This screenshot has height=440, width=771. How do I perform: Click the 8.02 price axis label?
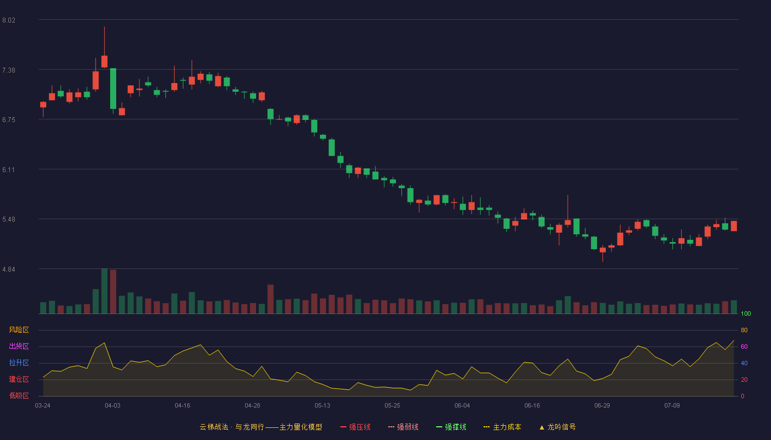pos(9,20)
